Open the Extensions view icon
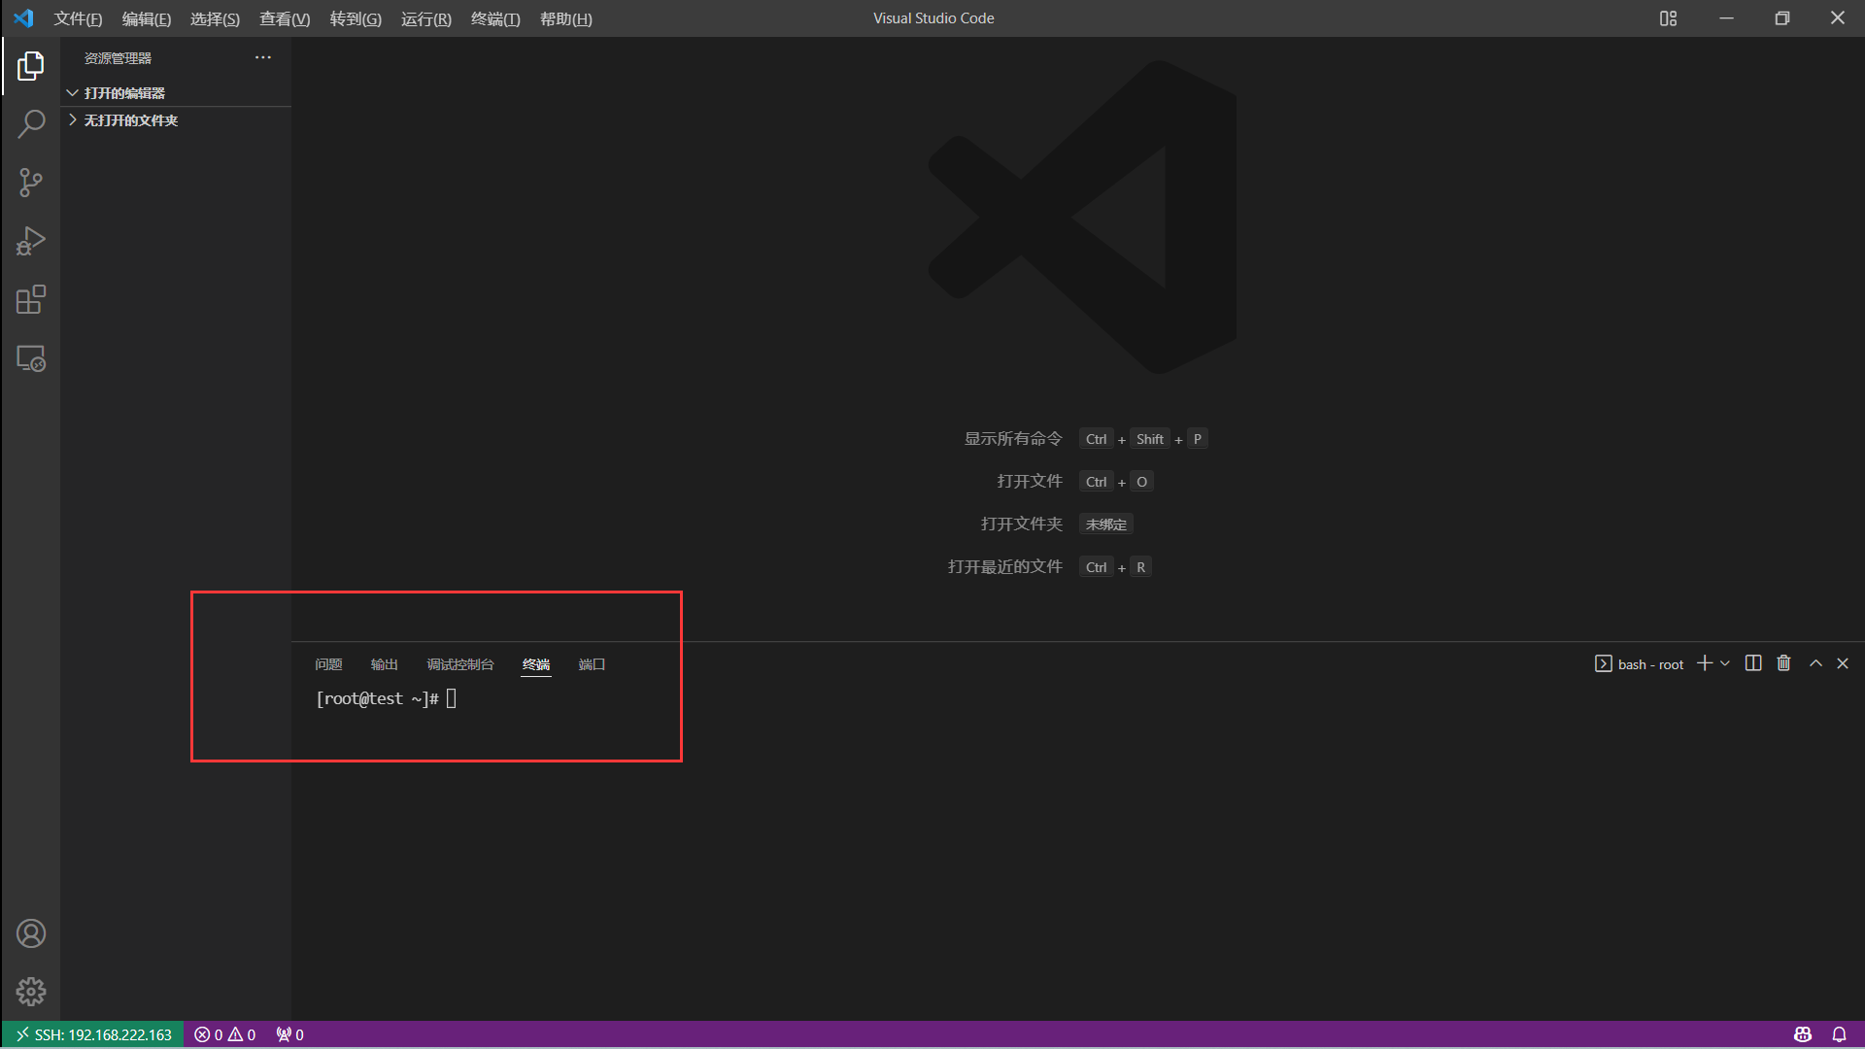The image size is (1865, 1049). pos(31,299)
